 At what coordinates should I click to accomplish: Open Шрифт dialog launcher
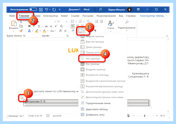[x=68, y=36]
